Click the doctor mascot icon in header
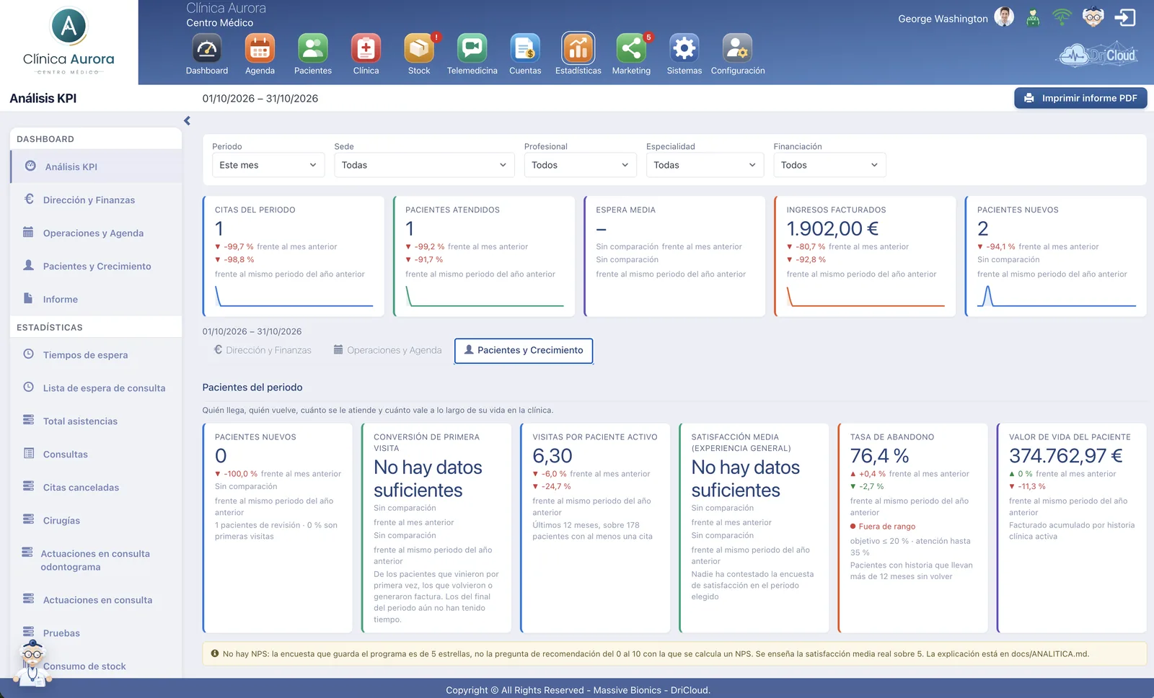The image size is (1154, 698). [1093, 17]
